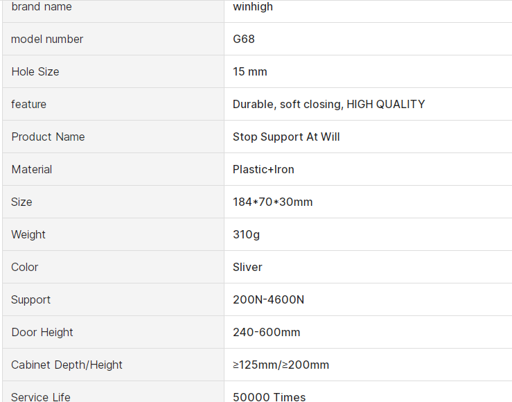
Task: Click the '310g' weight value
Action: coord(246,235)
